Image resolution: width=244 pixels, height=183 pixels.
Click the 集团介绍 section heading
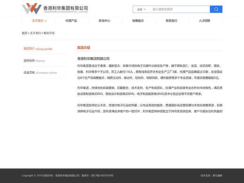click(84, 47)
